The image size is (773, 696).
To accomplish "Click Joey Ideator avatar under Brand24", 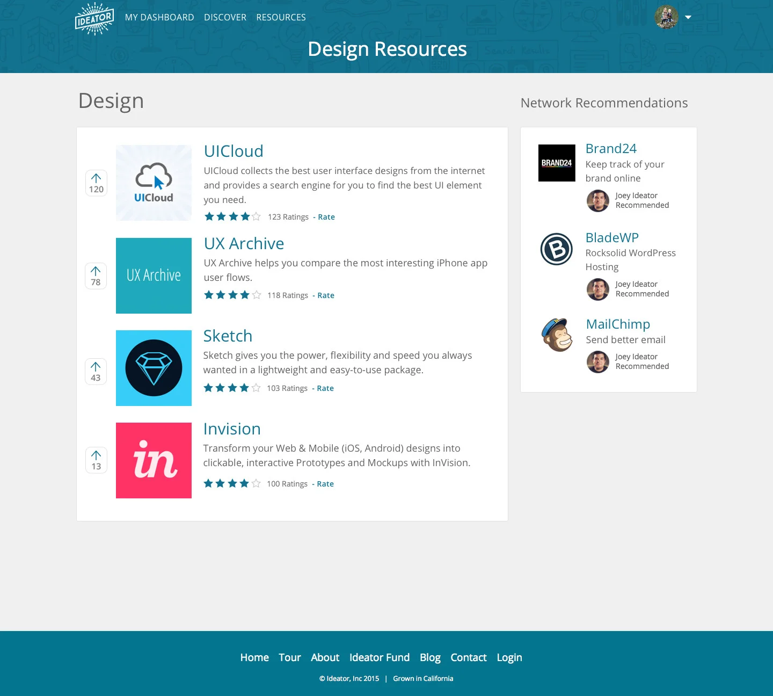I will click(598, 201).
